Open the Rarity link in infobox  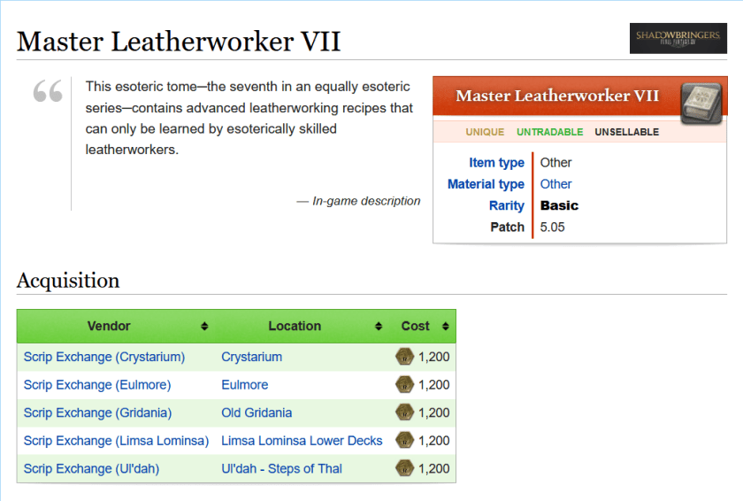pos(507,205)
